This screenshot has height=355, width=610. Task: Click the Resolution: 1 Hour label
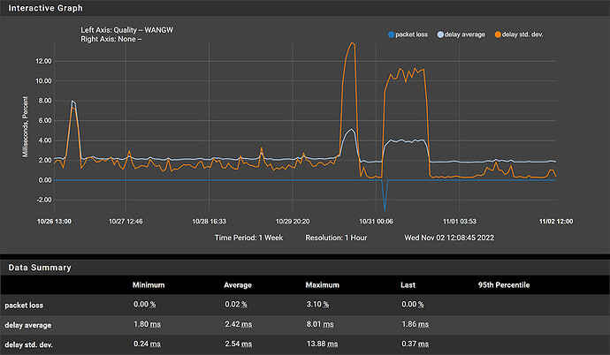tap(336, 238)
